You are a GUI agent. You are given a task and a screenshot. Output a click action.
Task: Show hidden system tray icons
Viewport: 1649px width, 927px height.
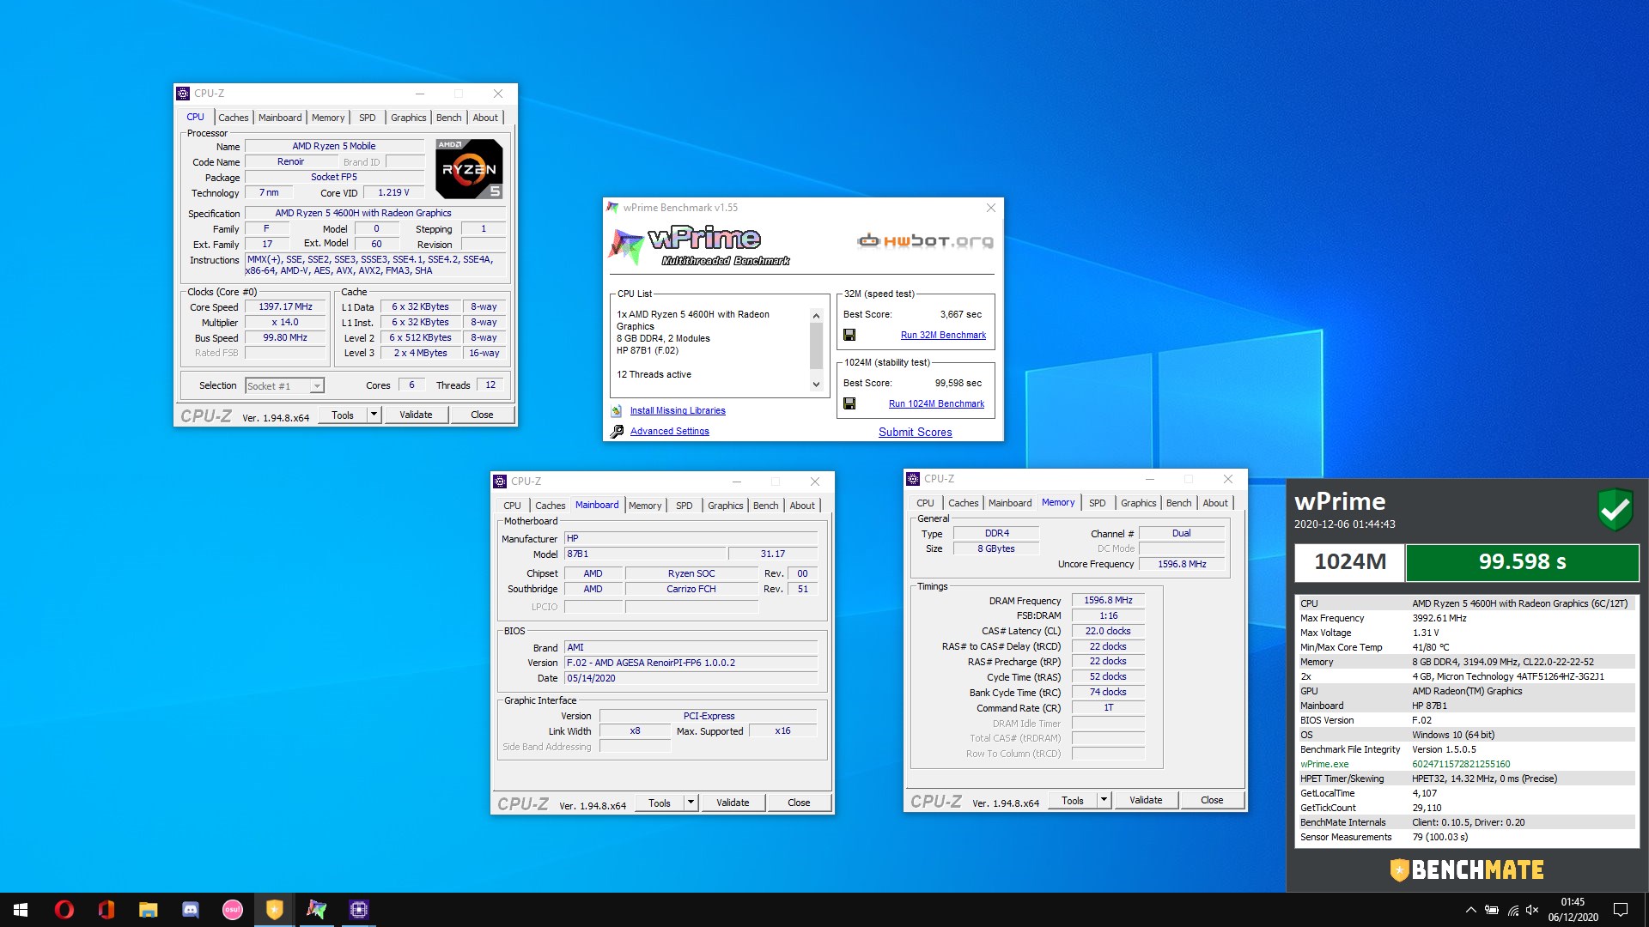click(1470, 910)
